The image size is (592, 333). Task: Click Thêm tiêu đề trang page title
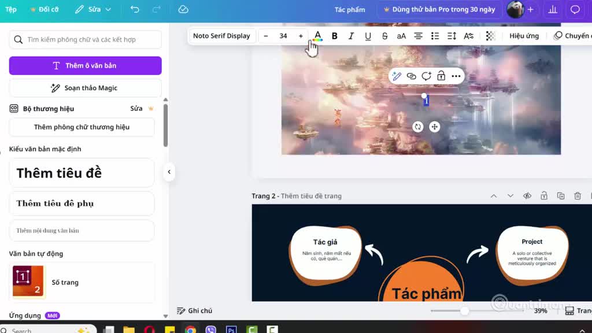311,196
